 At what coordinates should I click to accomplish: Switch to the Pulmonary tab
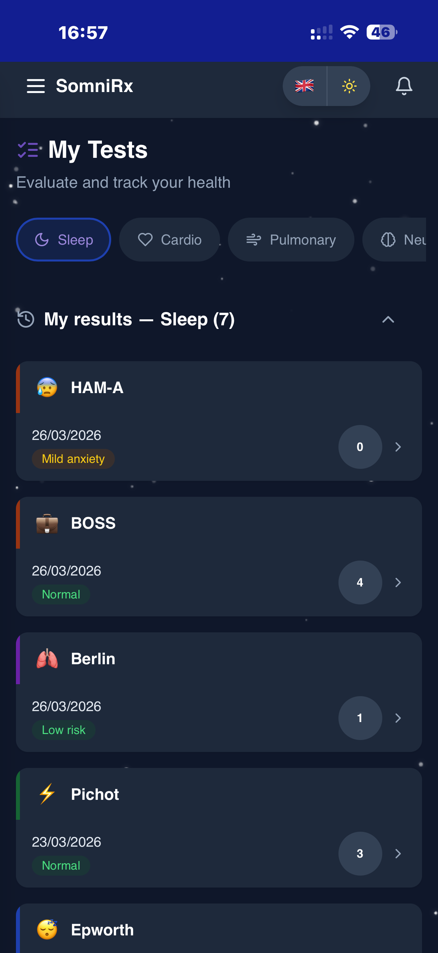click(x=291, y=240)
